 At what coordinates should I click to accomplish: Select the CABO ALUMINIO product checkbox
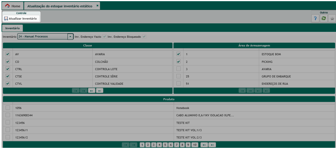[x=8, y=115]
